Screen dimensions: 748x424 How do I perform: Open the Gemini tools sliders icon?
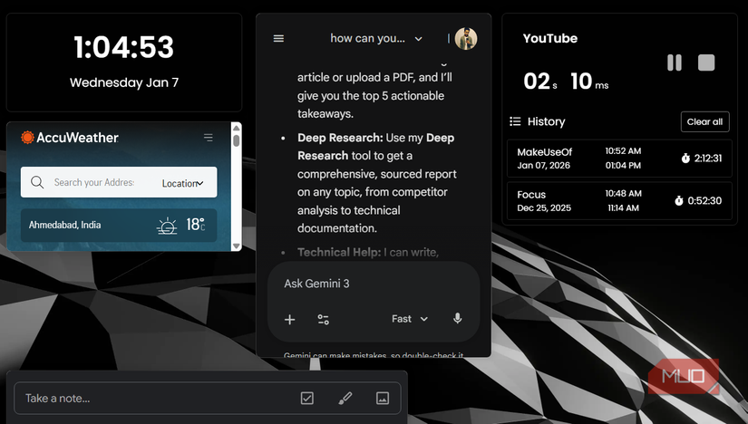pos(324,320)
